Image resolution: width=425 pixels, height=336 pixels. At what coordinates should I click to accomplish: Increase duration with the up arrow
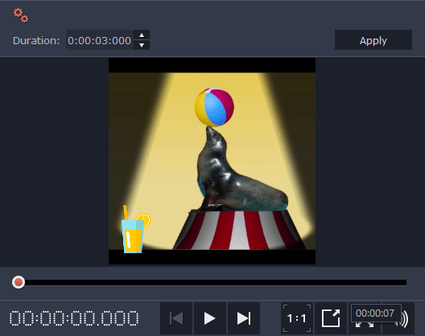pyautogui.click(x=142, y=35)
